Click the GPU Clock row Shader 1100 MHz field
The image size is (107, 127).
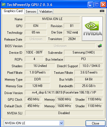95,99
